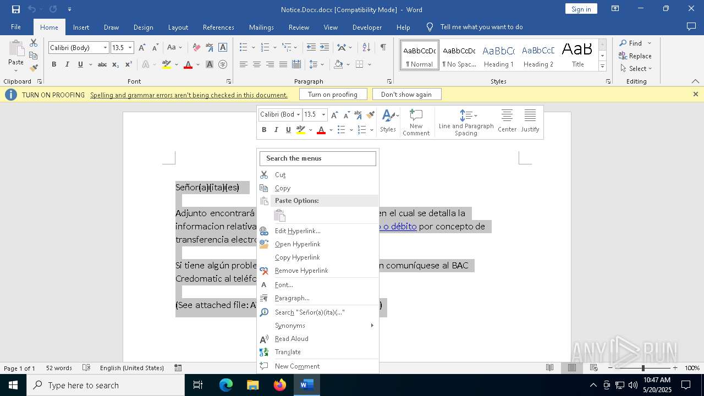This screenshot has width=704, height=396.
Task: Open mini toolbar font size dropdown
Action: click(x=323, y=114)
